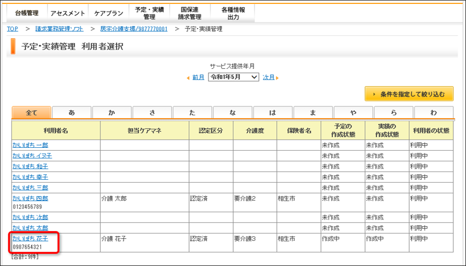Open the ケアプラン menu

[x=109, y=14]
